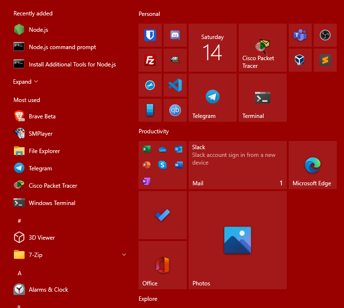Launch the OBS Studio tile
Screen dimensions: 344x308
(325, 35)
